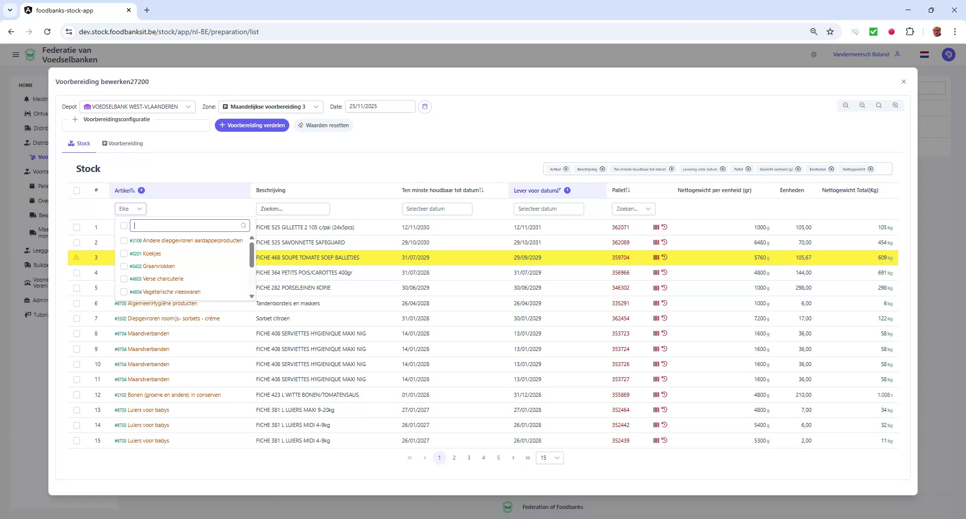
Task: Open the barcode view for pallet 359704
Action: point(656,257)
